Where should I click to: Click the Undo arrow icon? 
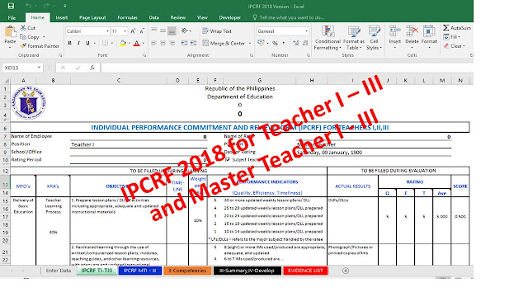[28, 6]
